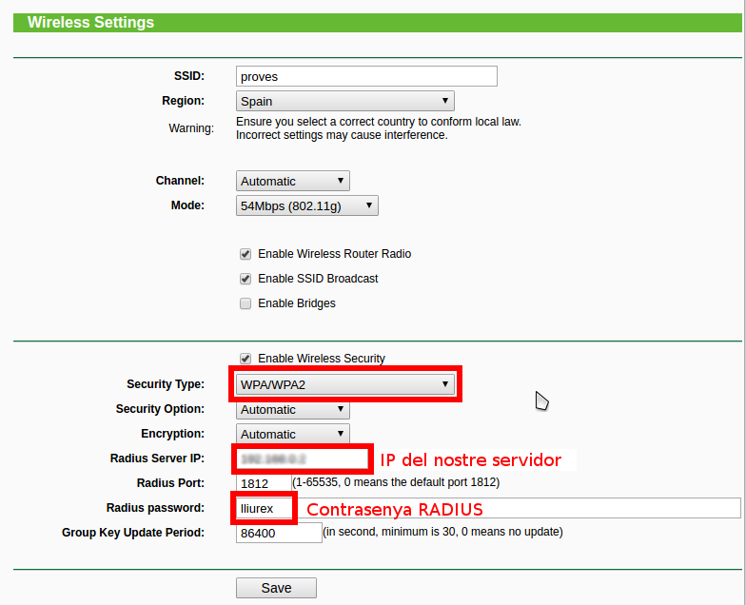
Task: Expand the Security Option dropdown
Action: pyautogui.click(x=292, y=409)
